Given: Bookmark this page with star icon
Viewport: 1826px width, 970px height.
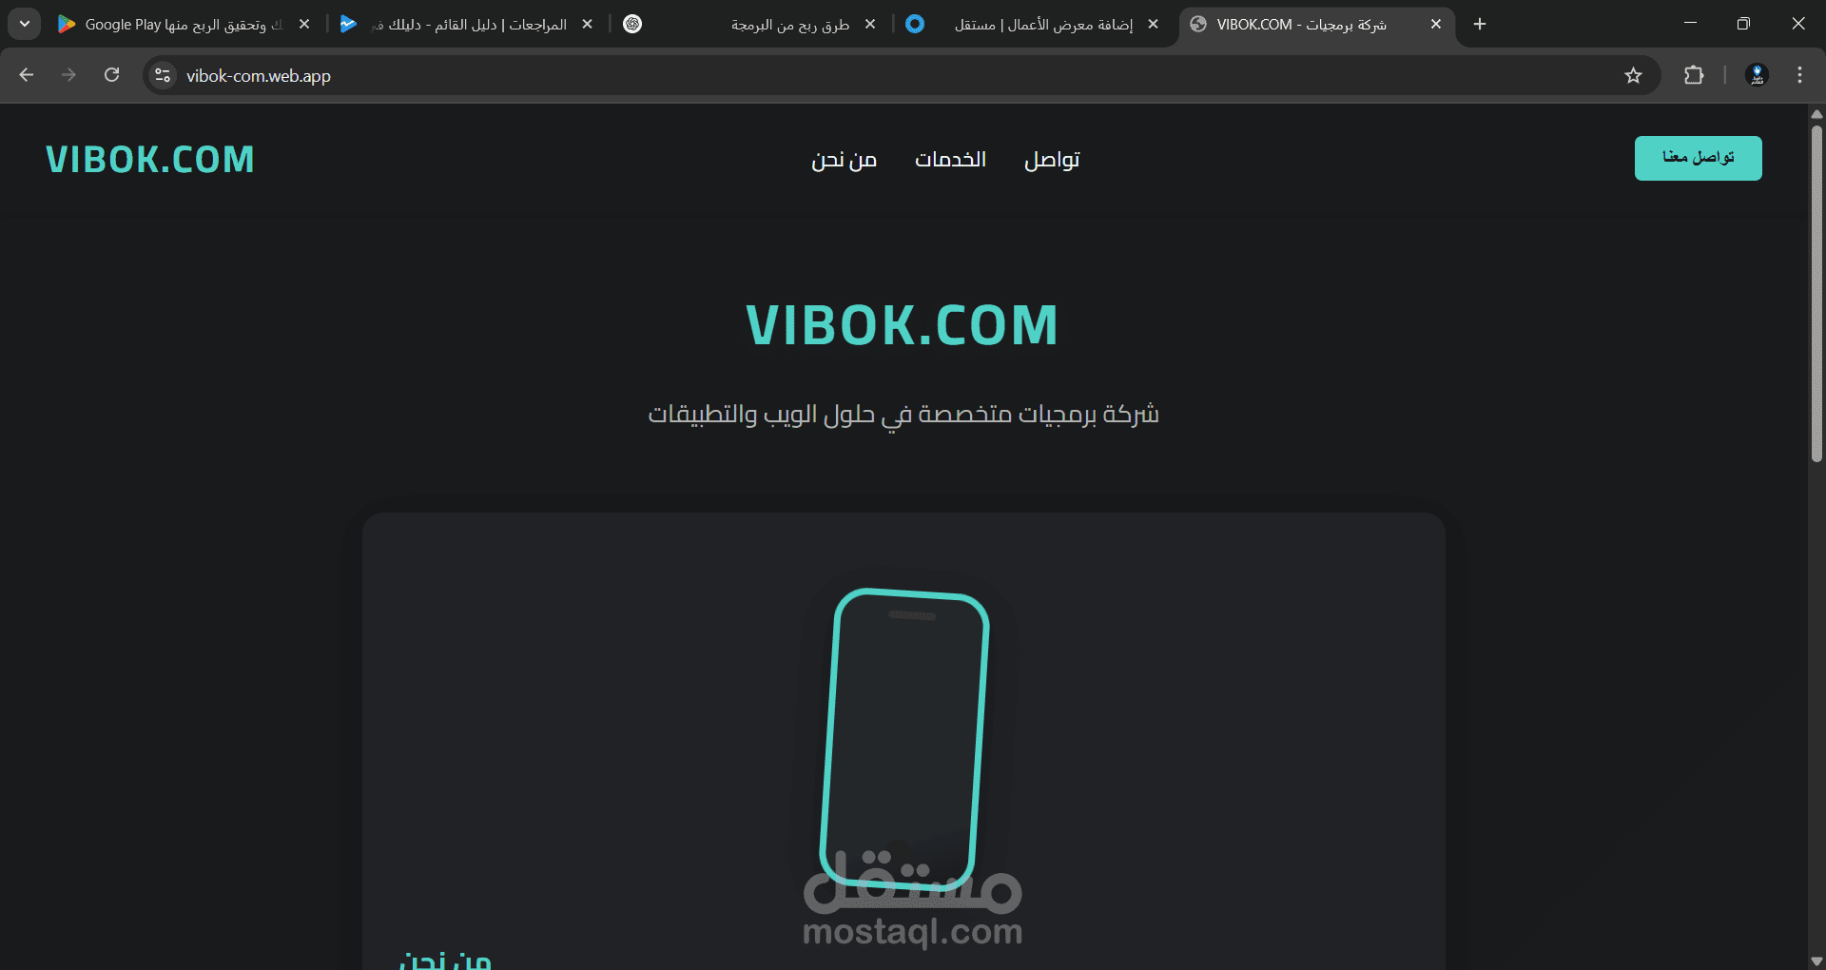Looking at the screenshot, I should pyautogui.click(x=1633, y=75).
